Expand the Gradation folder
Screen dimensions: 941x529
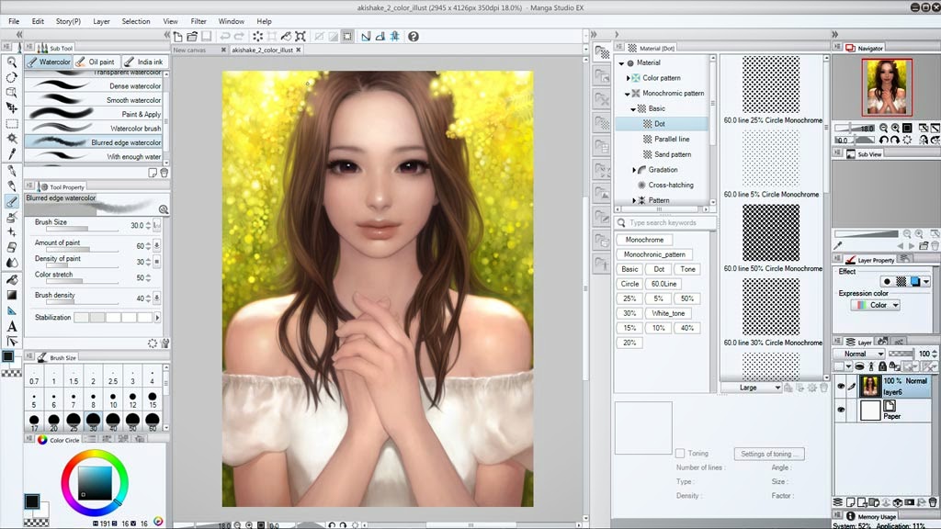click(634, 170)
